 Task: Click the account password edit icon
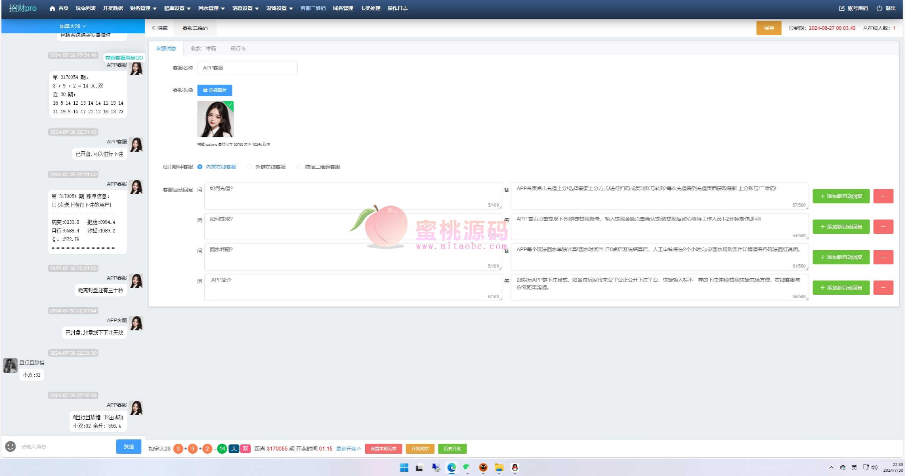click(842, 8)
